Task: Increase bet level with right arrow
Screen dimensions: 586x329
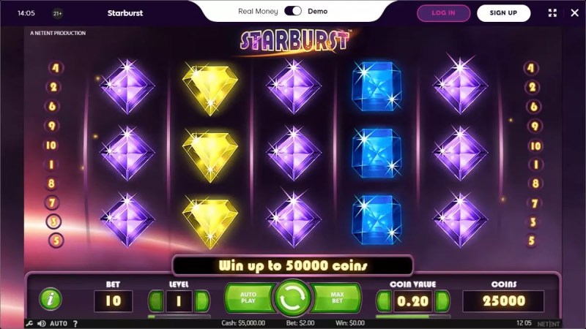Action: (x=202, y=300)
